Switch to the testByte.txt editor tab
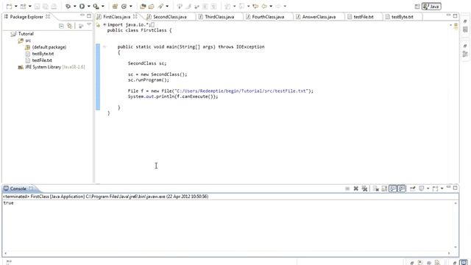The image size is (471, 265). [x=403, y=17]
